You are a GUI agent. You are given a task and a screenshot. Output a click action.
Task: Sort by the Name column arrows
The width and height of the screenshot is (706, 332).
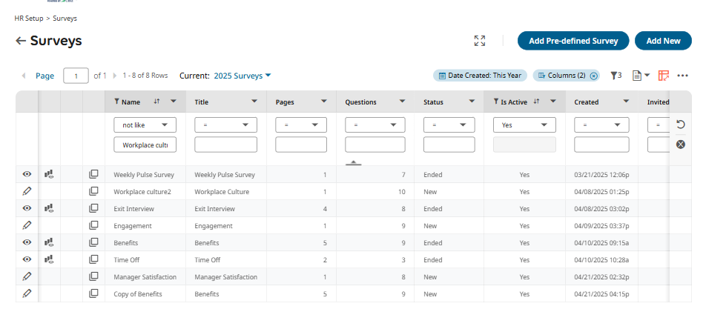(156, 102)
